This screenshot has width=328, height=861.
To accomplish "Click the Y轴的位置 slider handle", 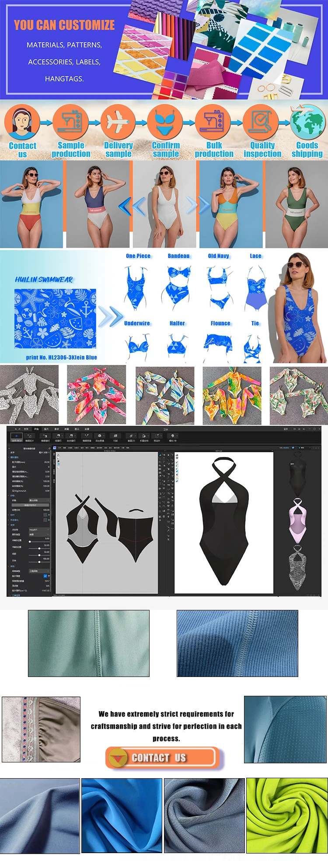I will pyautogui.click(x=39, y=549).
